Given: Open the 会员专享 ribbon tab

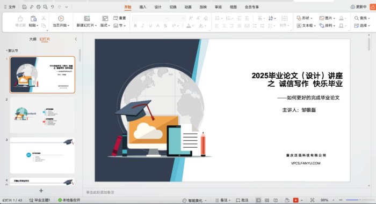Looking at the screenshot, I should 251,7.
